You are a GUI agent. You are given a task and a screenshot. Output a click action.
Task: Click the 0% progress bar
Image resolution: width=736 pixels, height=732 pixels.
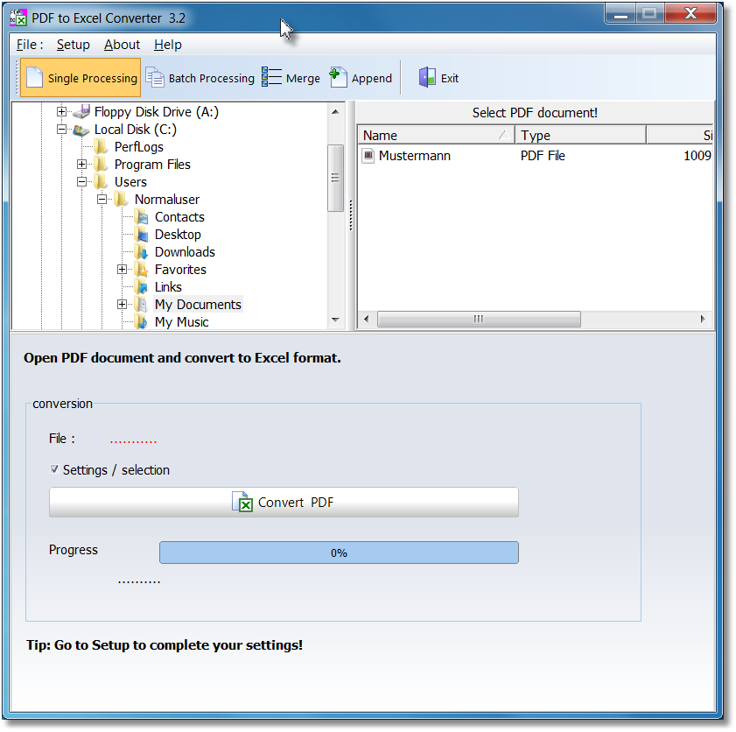pos(339,553)
